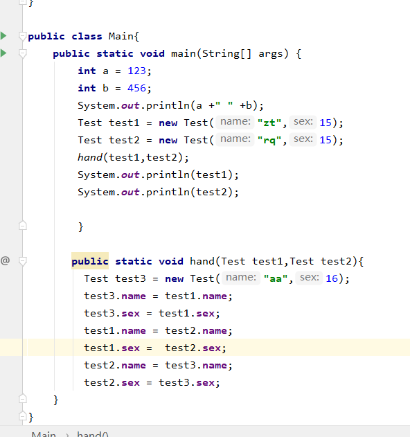Click the println(test1) statement
This screenshot has height=437, width=410.
point(158,175)
